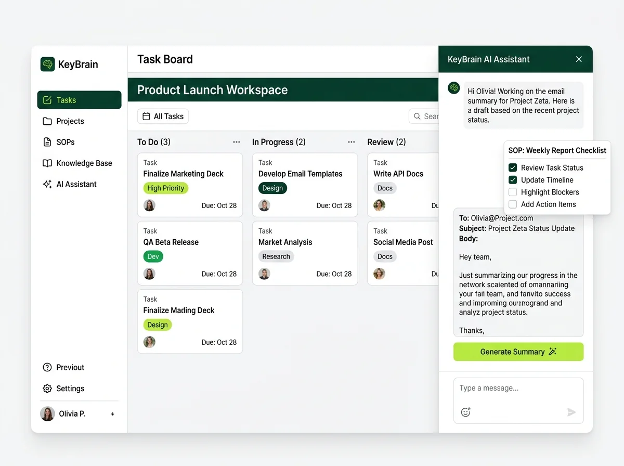Open the To Do column options menu
Image resolution: width=624 pixels, height=466 pixels.
click(x=237, y=142)
